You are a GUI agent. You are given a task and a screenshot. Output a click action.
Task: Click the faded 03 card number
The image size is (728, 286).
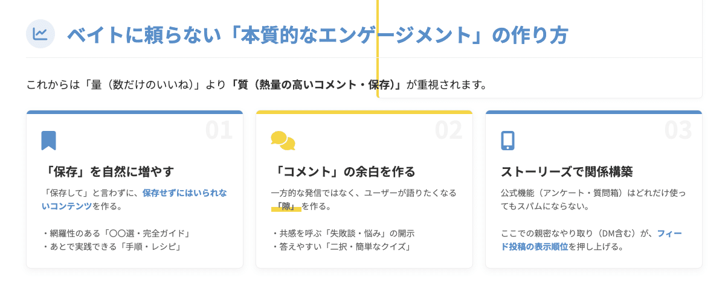coord(678,130)
